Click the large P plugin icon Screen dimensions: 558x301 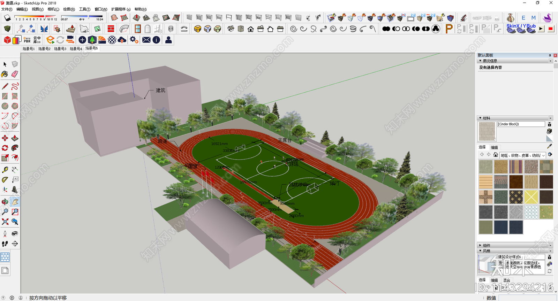[449, 29]
